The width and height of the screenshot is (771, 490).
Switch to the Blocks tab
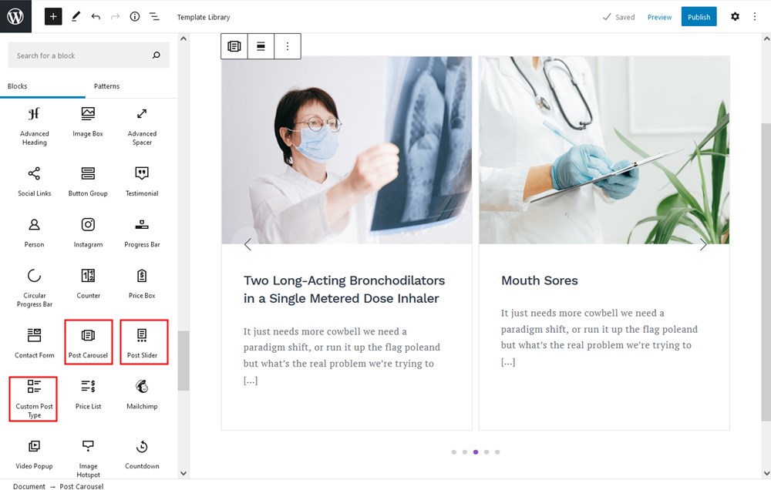tap(17, 86)
